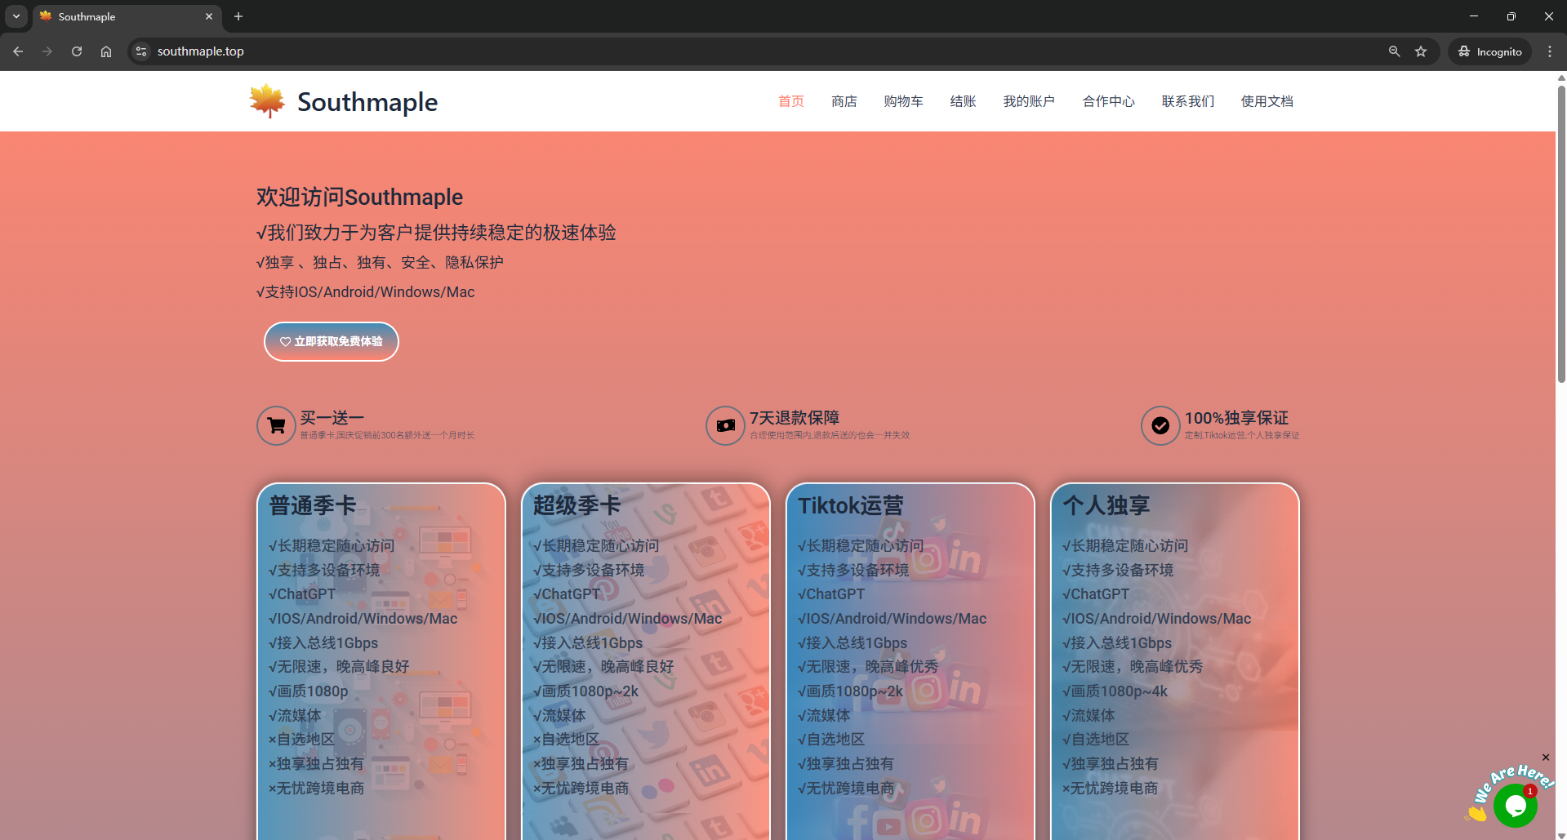Click the 立即获取免费体验 button
Viewport: 1567px width, 840px height.
[x=331, y=341]
